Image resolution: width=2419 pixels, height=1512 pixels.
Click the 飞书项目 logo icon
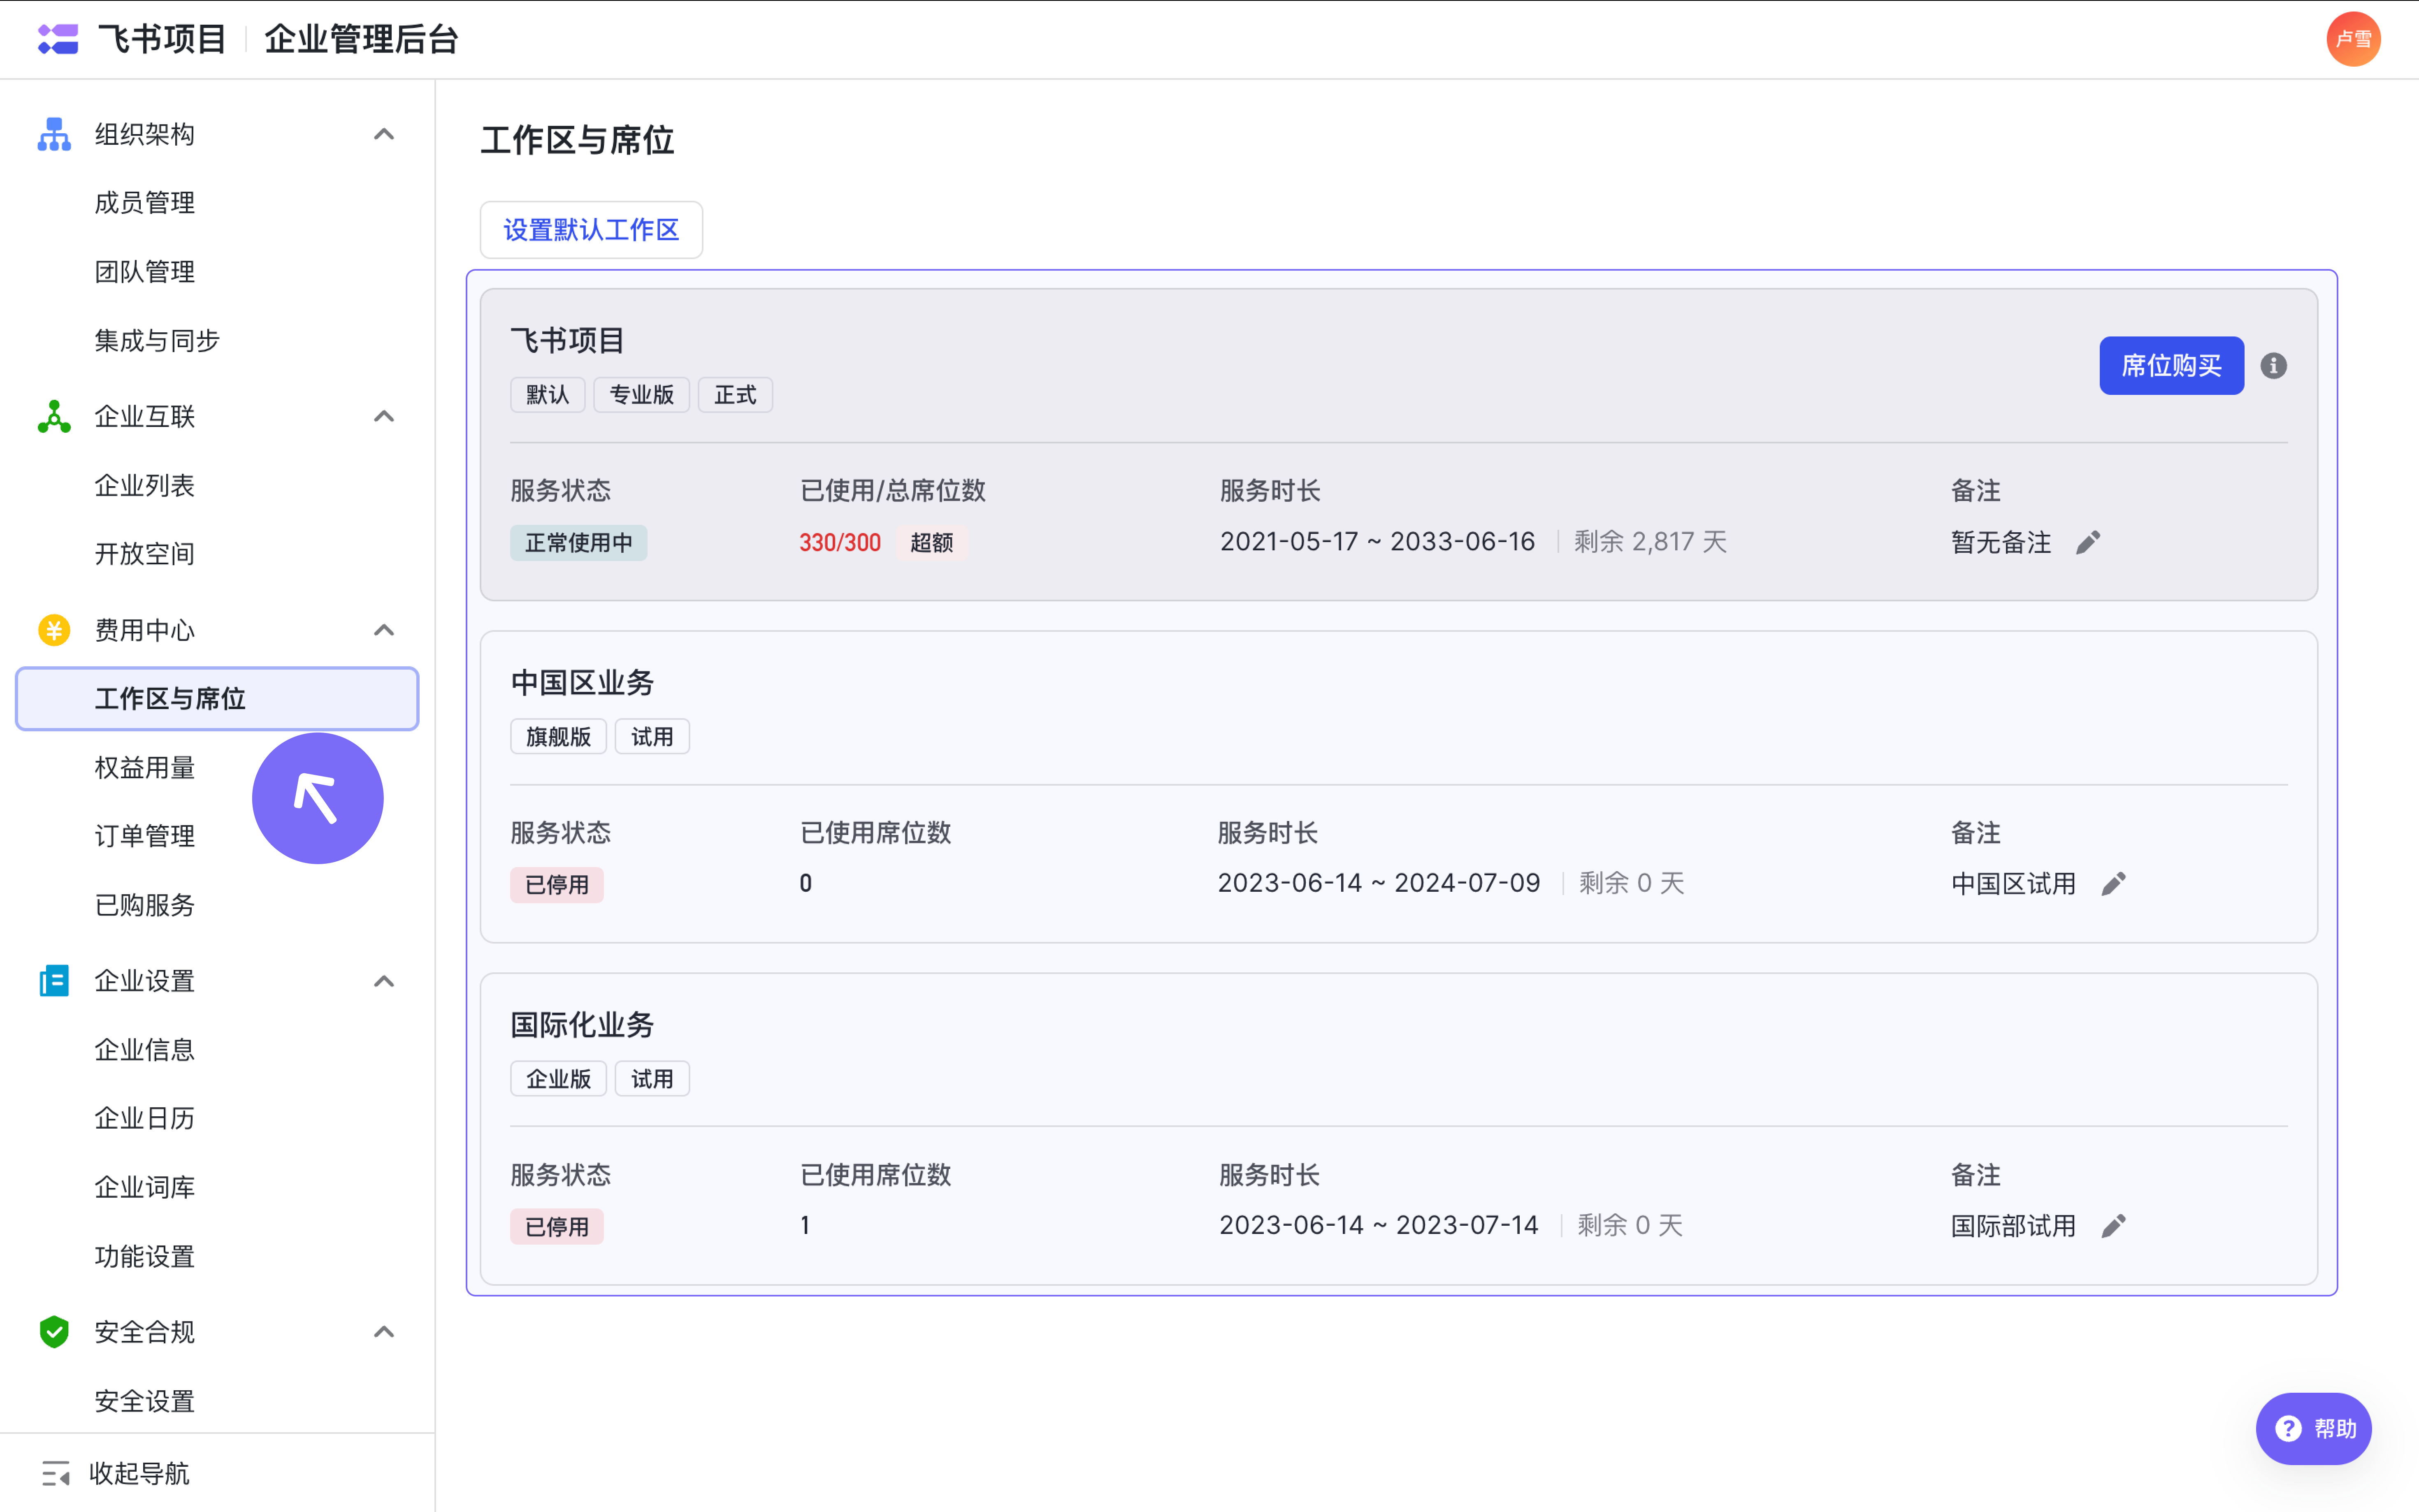coord(57,39)
